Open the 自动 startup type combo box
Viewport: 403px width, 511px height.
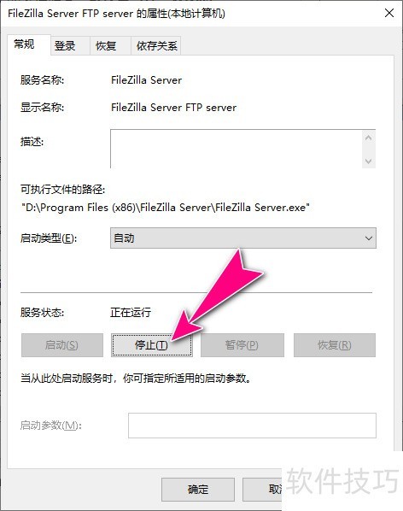(242, 238)
